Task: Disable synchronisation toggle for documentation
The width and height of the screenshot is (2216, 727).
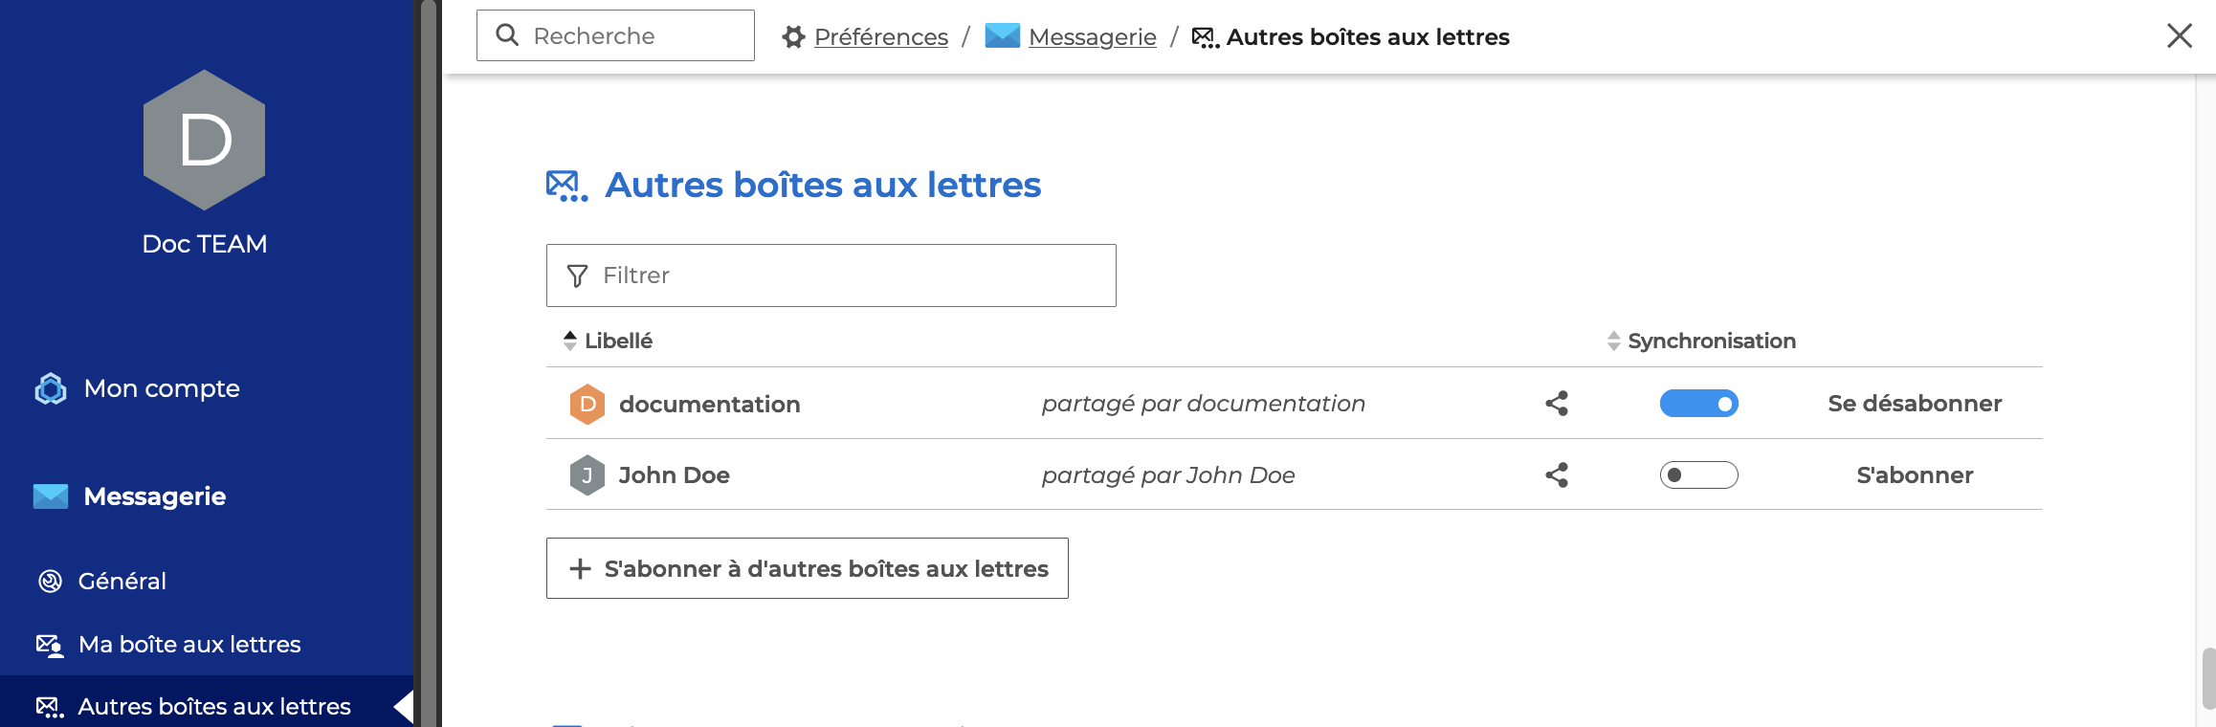Action: point(1698,404)
